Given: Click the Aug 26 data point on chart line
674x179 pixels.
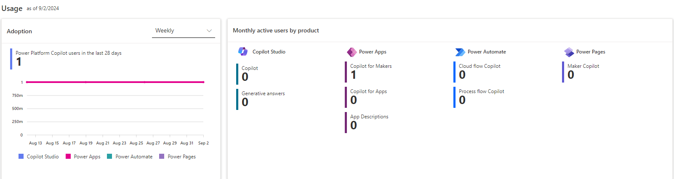Looking at the screenshot, I should 145,82.
